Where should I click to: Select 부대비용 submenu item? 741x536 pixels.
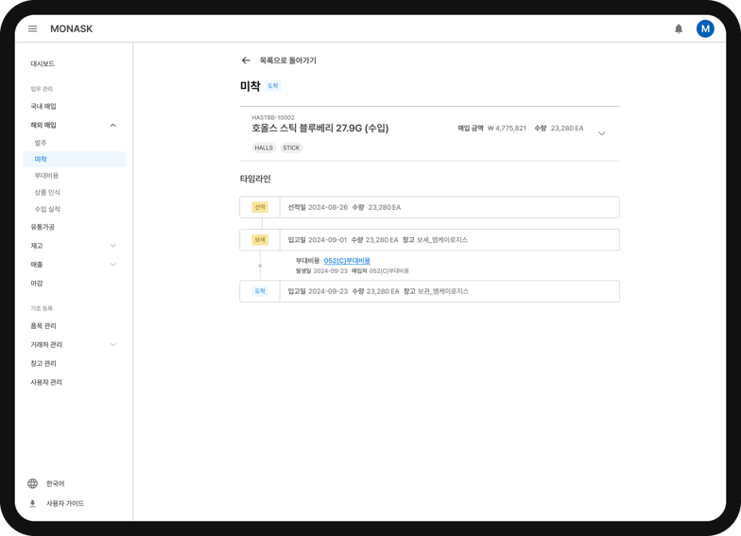point(46,176)
